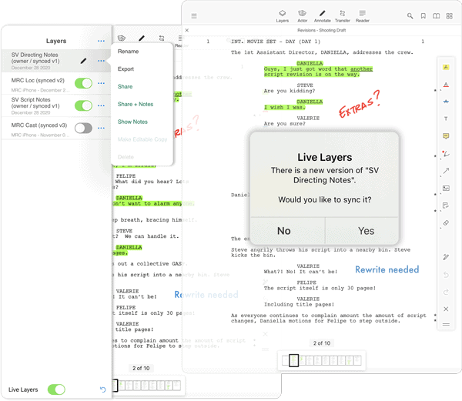Viewport: 462px width, 401px height.
Task: Select the text box T tool
Action: (x=446, y=119)
